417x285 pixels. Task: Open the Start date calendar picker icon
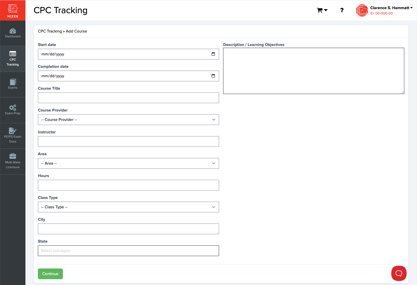(x=213, y=54)
